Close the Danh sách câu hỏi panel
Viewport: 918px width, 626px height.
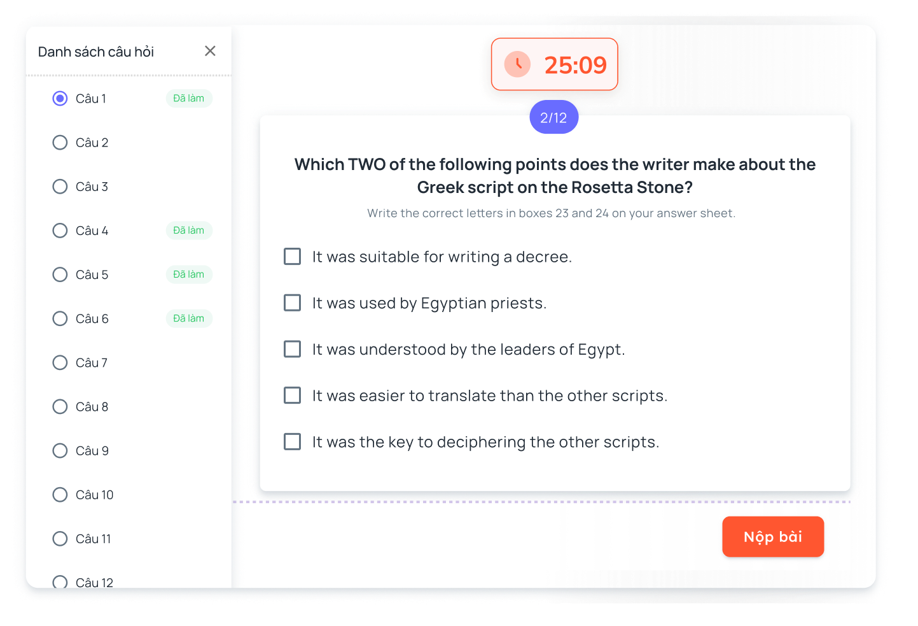210,51
